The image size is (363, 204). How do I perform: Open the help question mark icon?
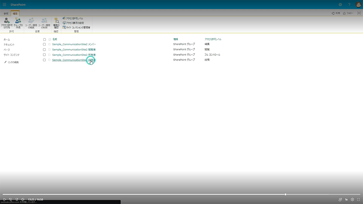point(349,5)
